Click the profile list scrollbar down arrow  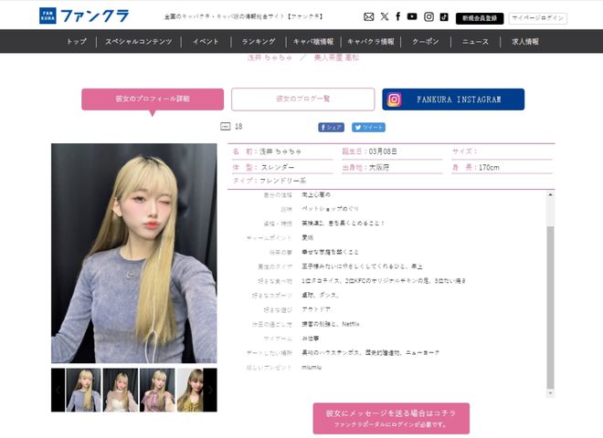pyautogui.click(x=550, y=393)
